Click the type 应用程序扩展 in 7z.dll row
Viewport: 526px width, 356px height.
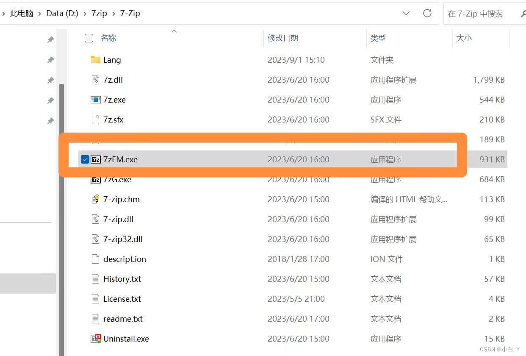(x=393, y=80)
